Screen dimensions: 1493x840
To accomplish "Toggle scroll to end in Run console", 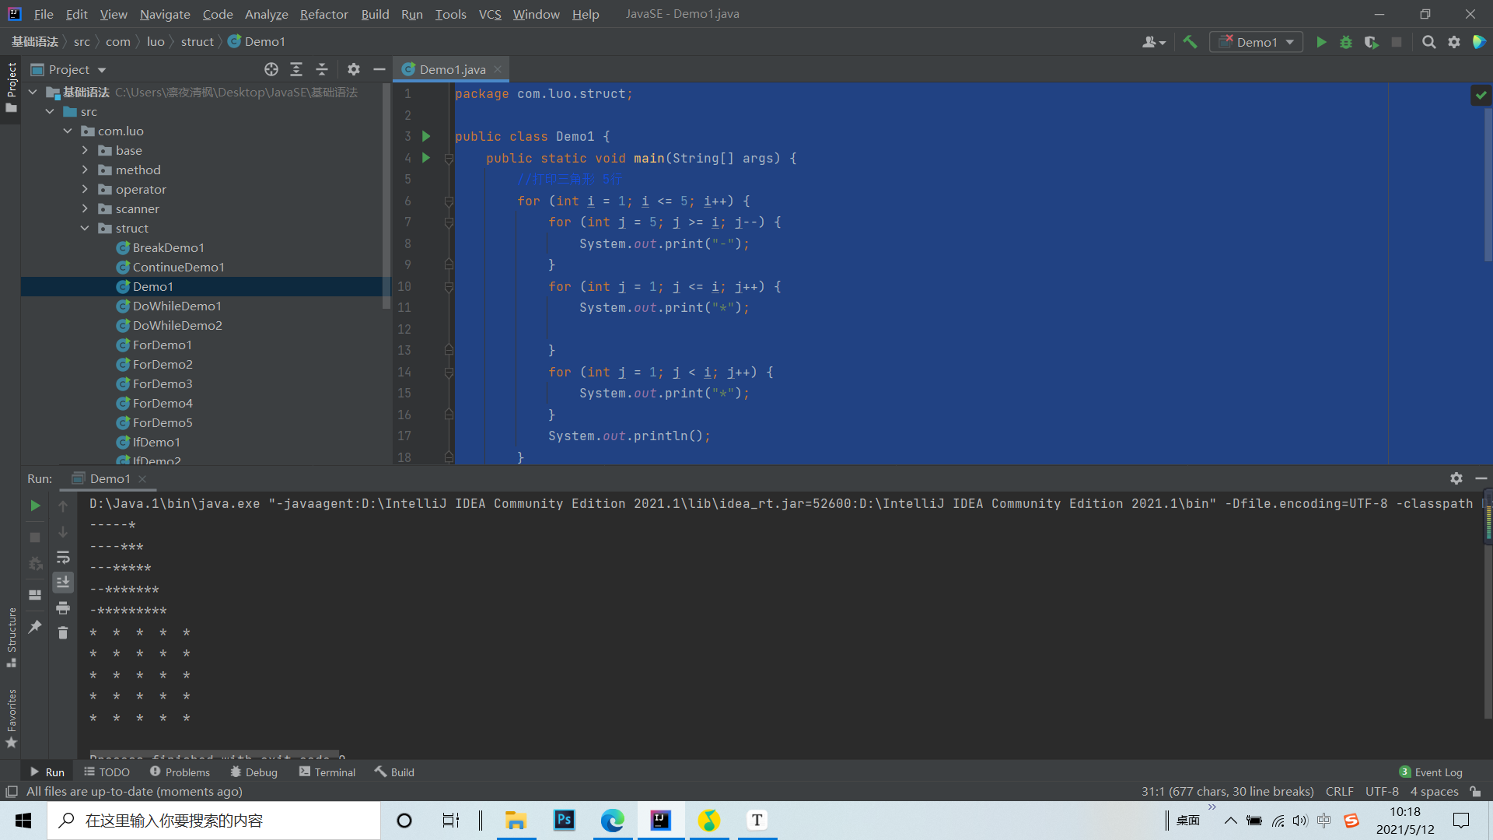I will 63,582.
